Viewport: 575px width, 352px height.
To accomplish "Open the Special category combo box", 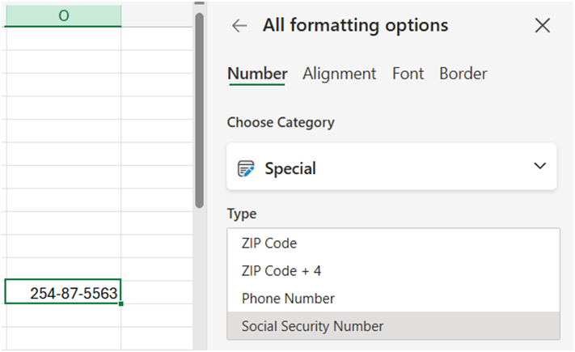I will 391,167.
